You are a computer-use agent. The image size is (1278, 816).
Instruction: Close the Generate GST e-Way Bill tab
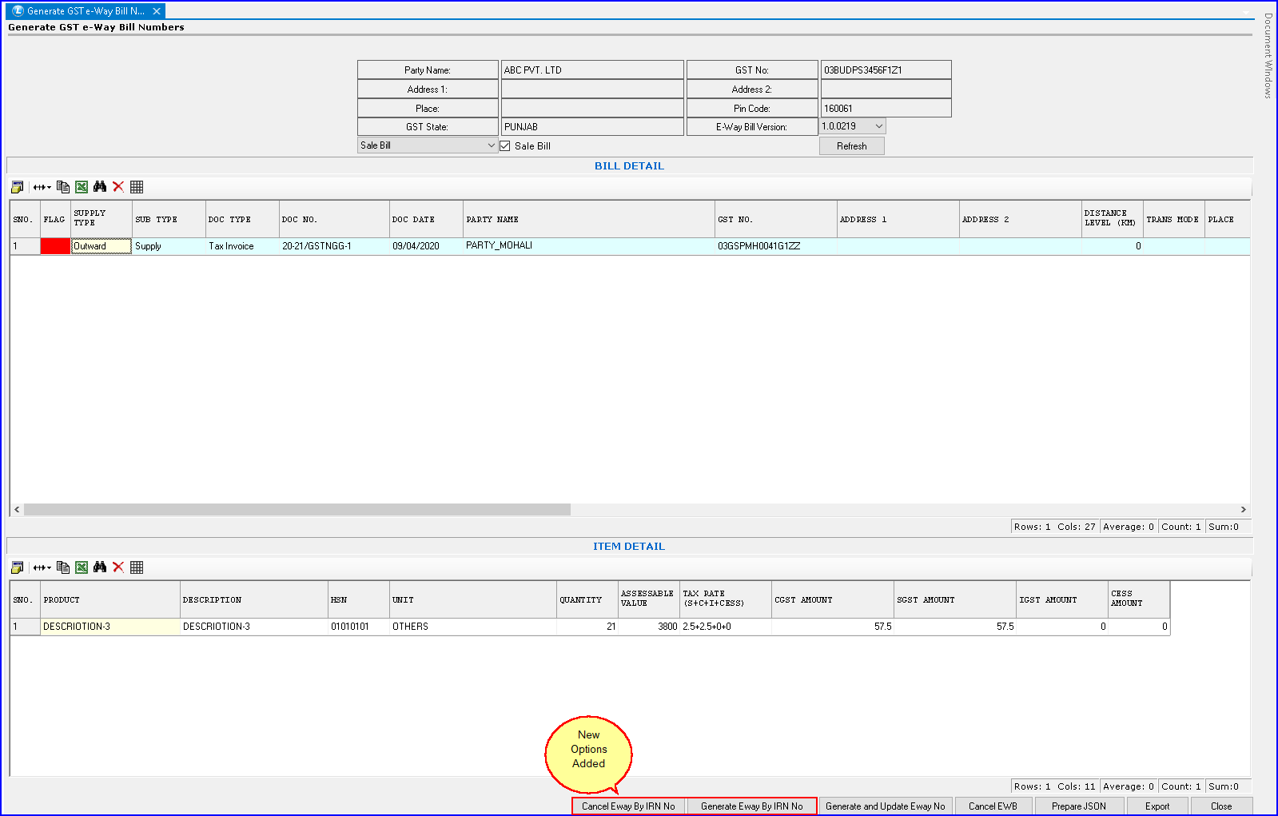[x=157, y=11]
